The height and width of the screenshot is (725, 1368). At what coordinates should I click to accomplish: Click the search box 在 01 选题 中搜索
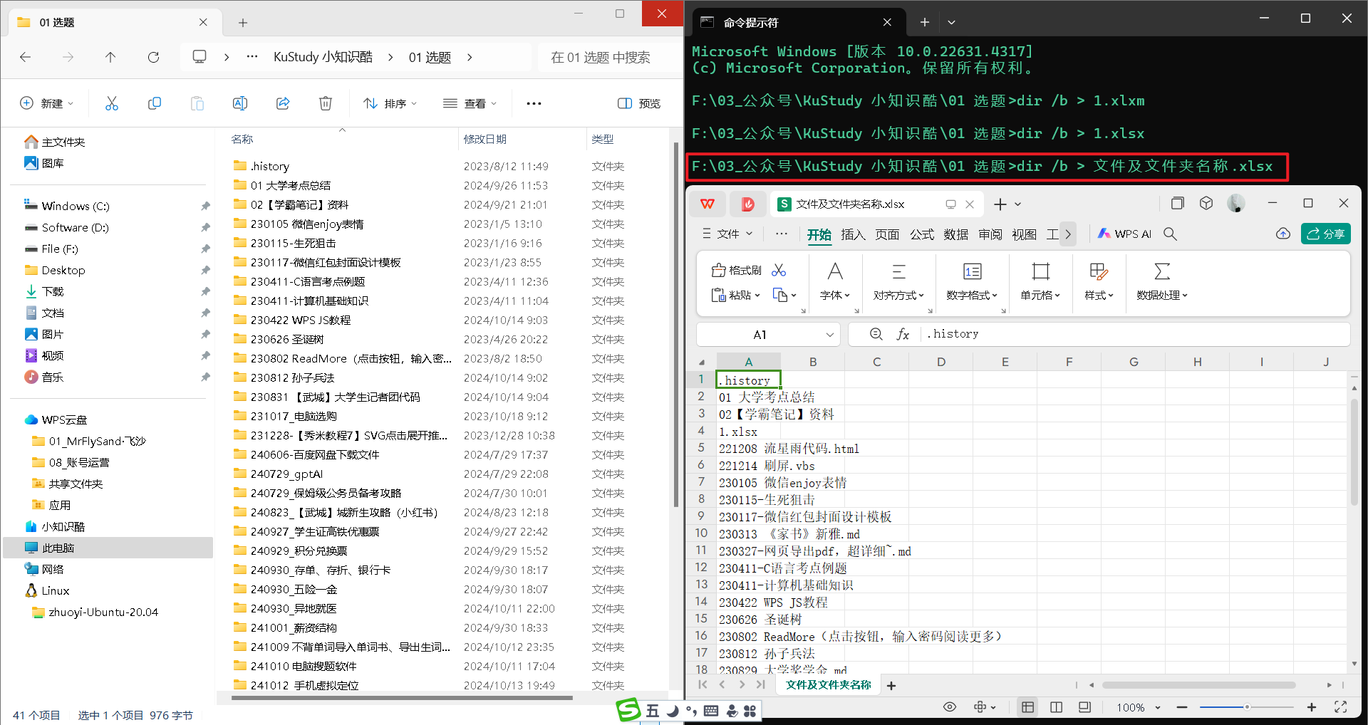coord(609,57)
